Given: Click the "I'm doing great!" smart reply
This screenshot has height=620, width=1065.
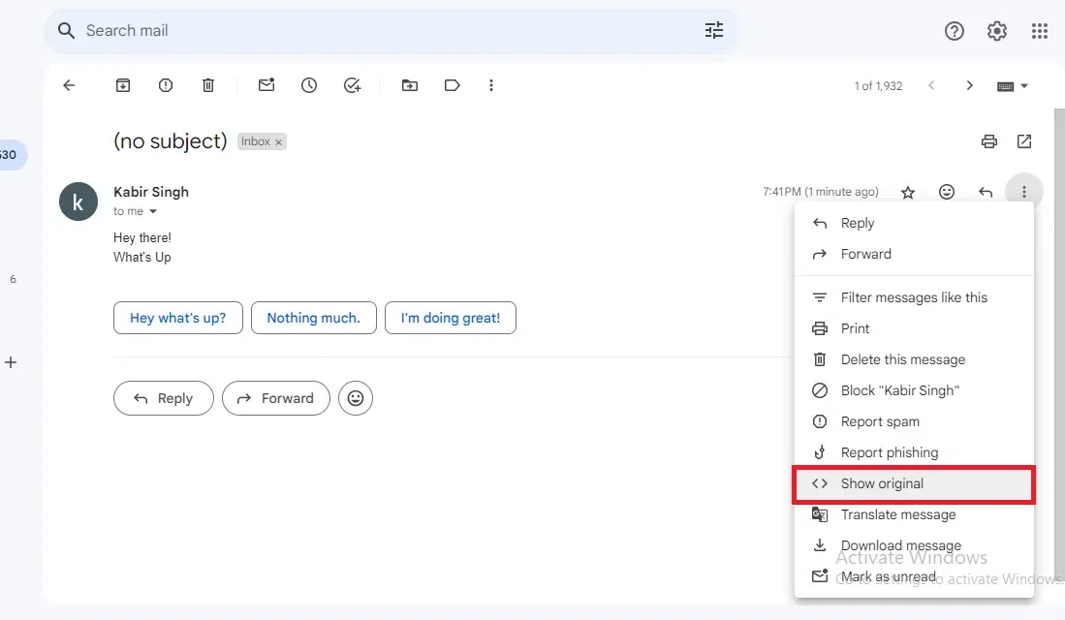Looking at the screenshot, I should click(x=450, y=318).
